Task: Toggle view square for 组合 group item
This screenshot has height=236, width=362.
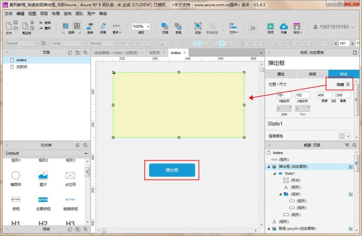Action: pyautogui.click(x=350, y=194)
